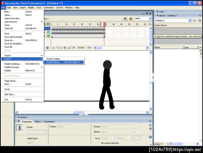This screenshot has height=153, width=203.
Task: Click Edit Scene clapperboard icon
Action: [x=125, y=19]
